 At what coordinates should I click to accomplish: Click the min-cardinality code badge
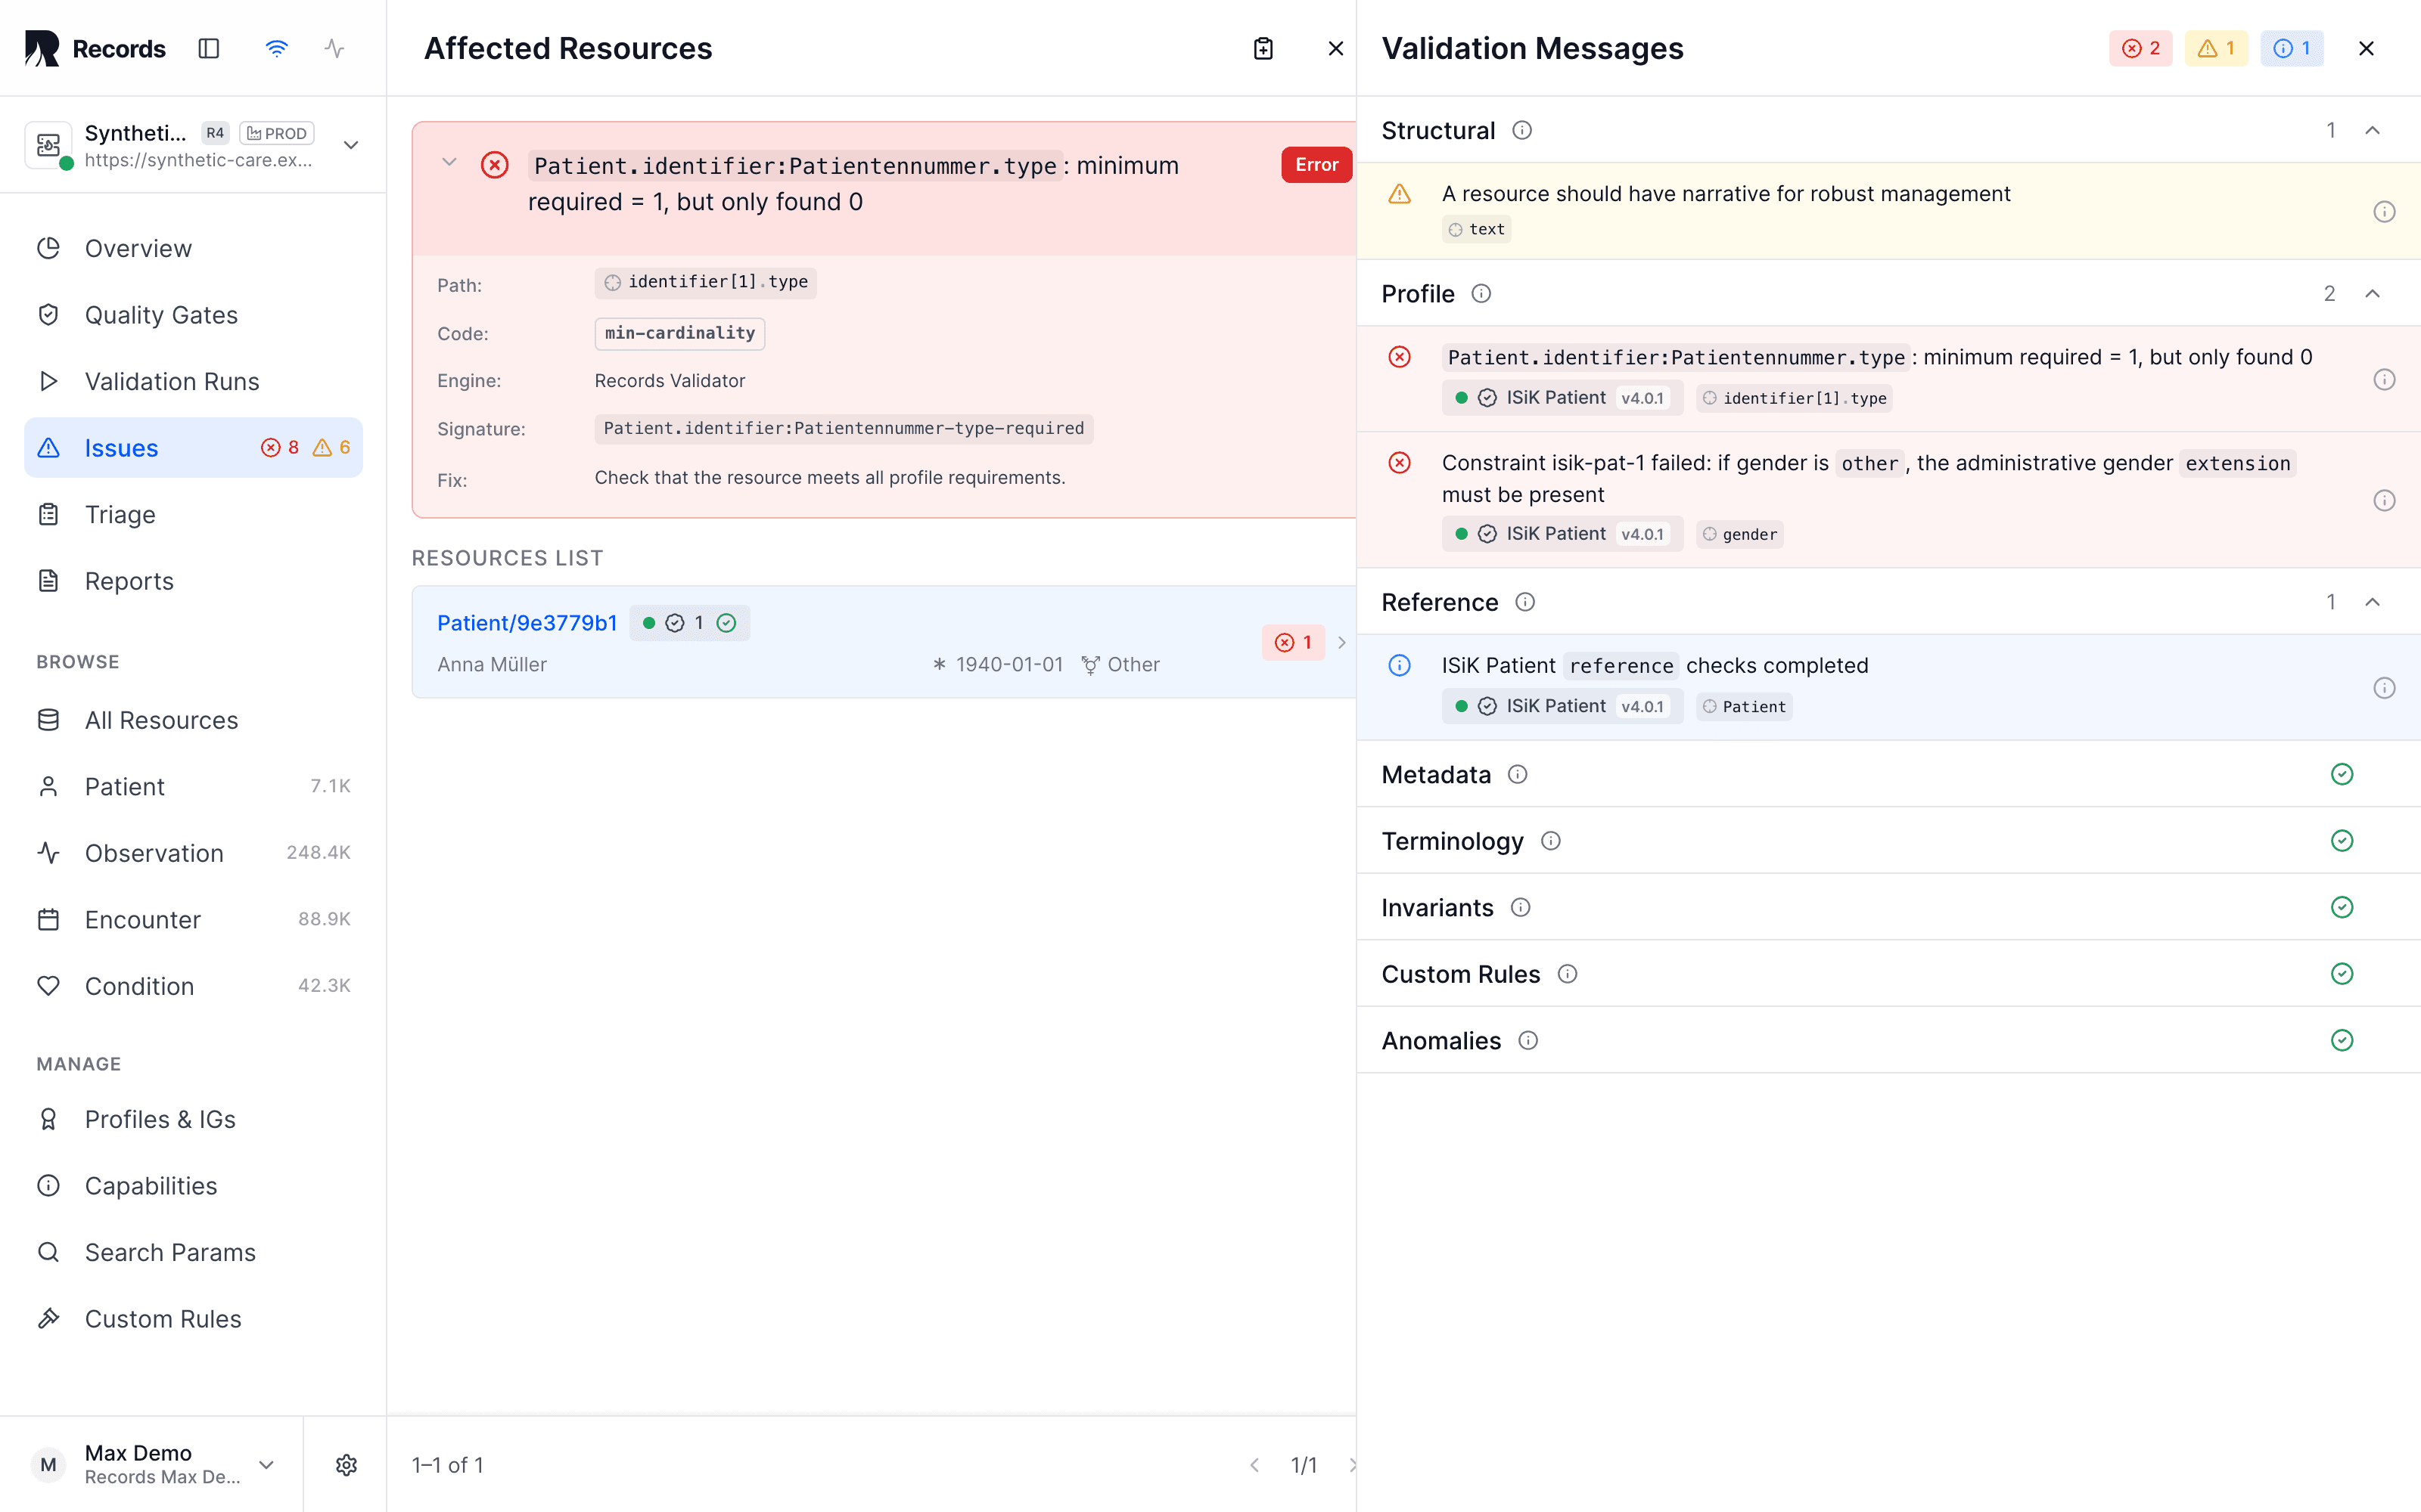click(x=679, y=333)
